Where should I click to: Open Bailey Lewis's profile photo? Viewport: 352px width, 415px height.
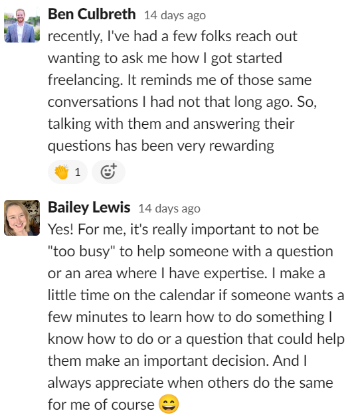point(22,218)
